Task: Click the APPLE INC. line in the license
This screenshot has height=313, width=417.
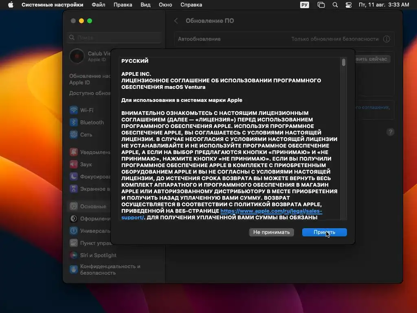Action: pos(136,74)
